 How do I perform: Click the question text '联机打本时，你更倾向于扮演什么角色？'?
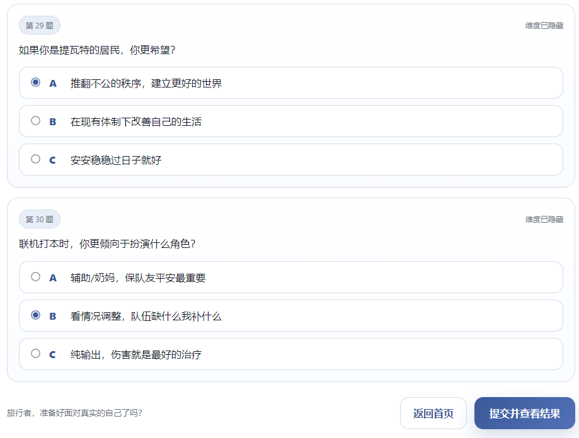tap(107, 244)
